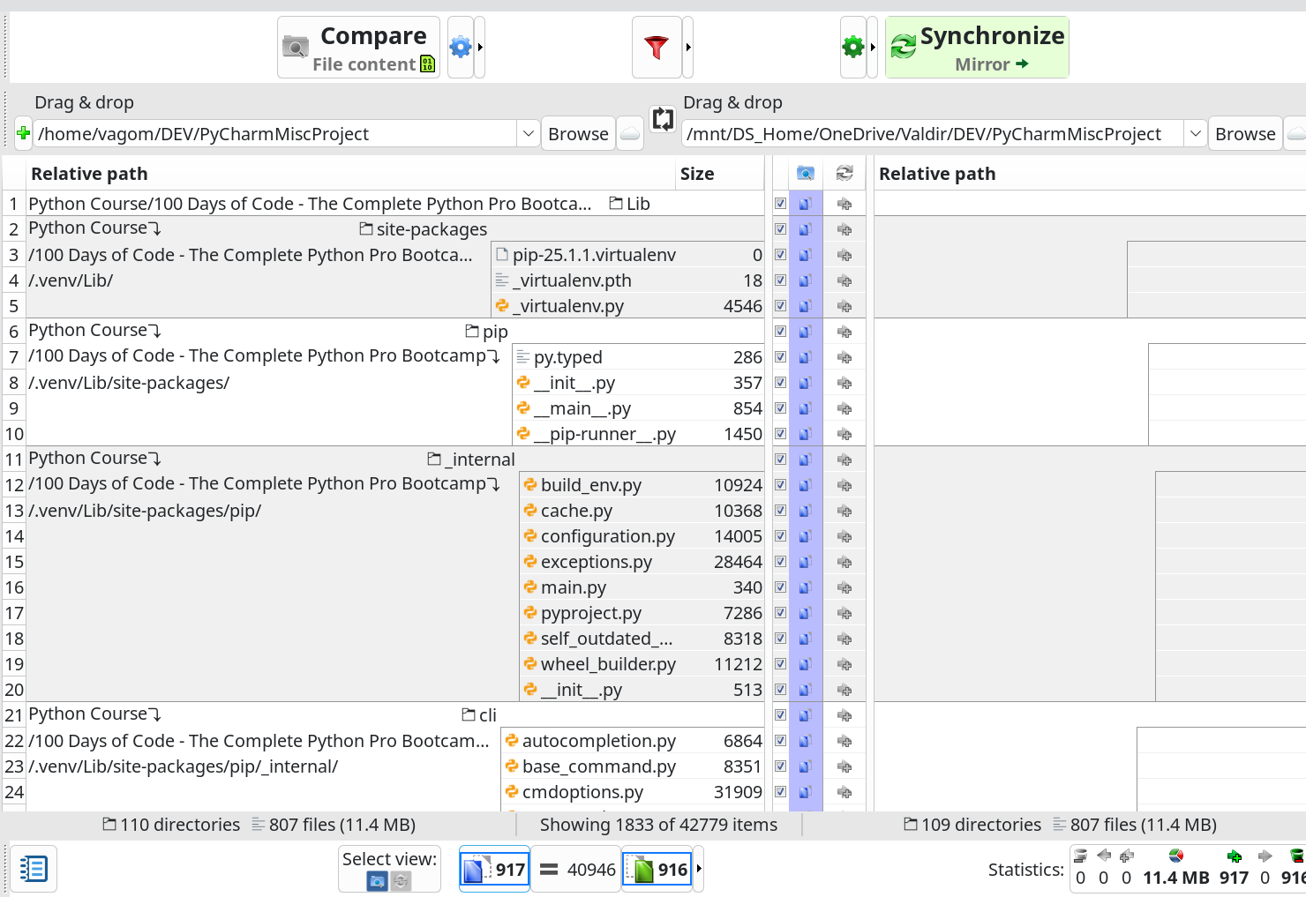Swap left and right folder sides
Screen dimensions: 1306x897
tap(663, 118)
